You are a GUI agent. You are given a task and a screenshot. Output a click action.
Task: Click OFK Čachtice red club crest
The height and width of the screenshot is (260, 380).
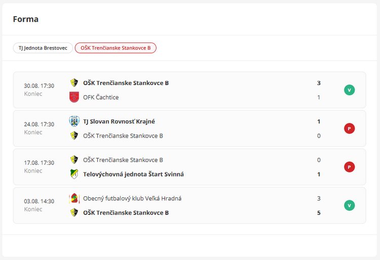[x=74, y=97]
